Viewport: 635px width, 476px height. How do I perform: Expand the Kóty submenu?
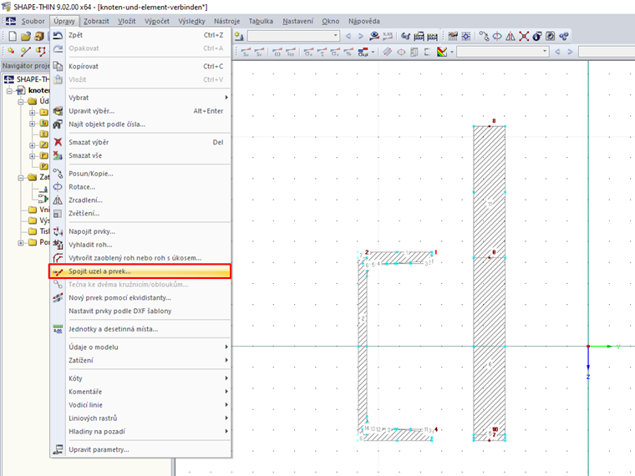coord(147,378)
